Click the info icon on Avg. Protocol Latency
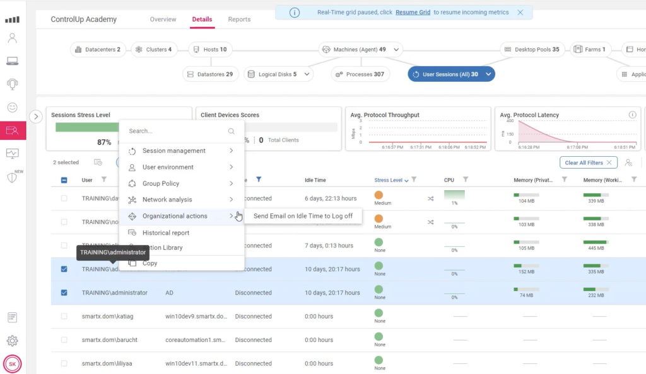The width and height of the screenshot is (646, 374). click(x=632, y=115)
